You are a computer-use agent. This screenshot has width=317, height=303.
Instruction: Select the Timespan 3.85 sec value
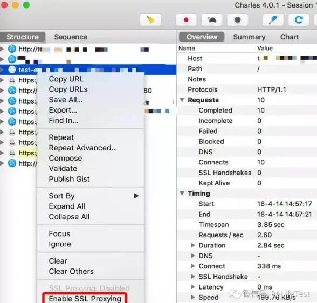pyautogui.click(x=271, y=225)
